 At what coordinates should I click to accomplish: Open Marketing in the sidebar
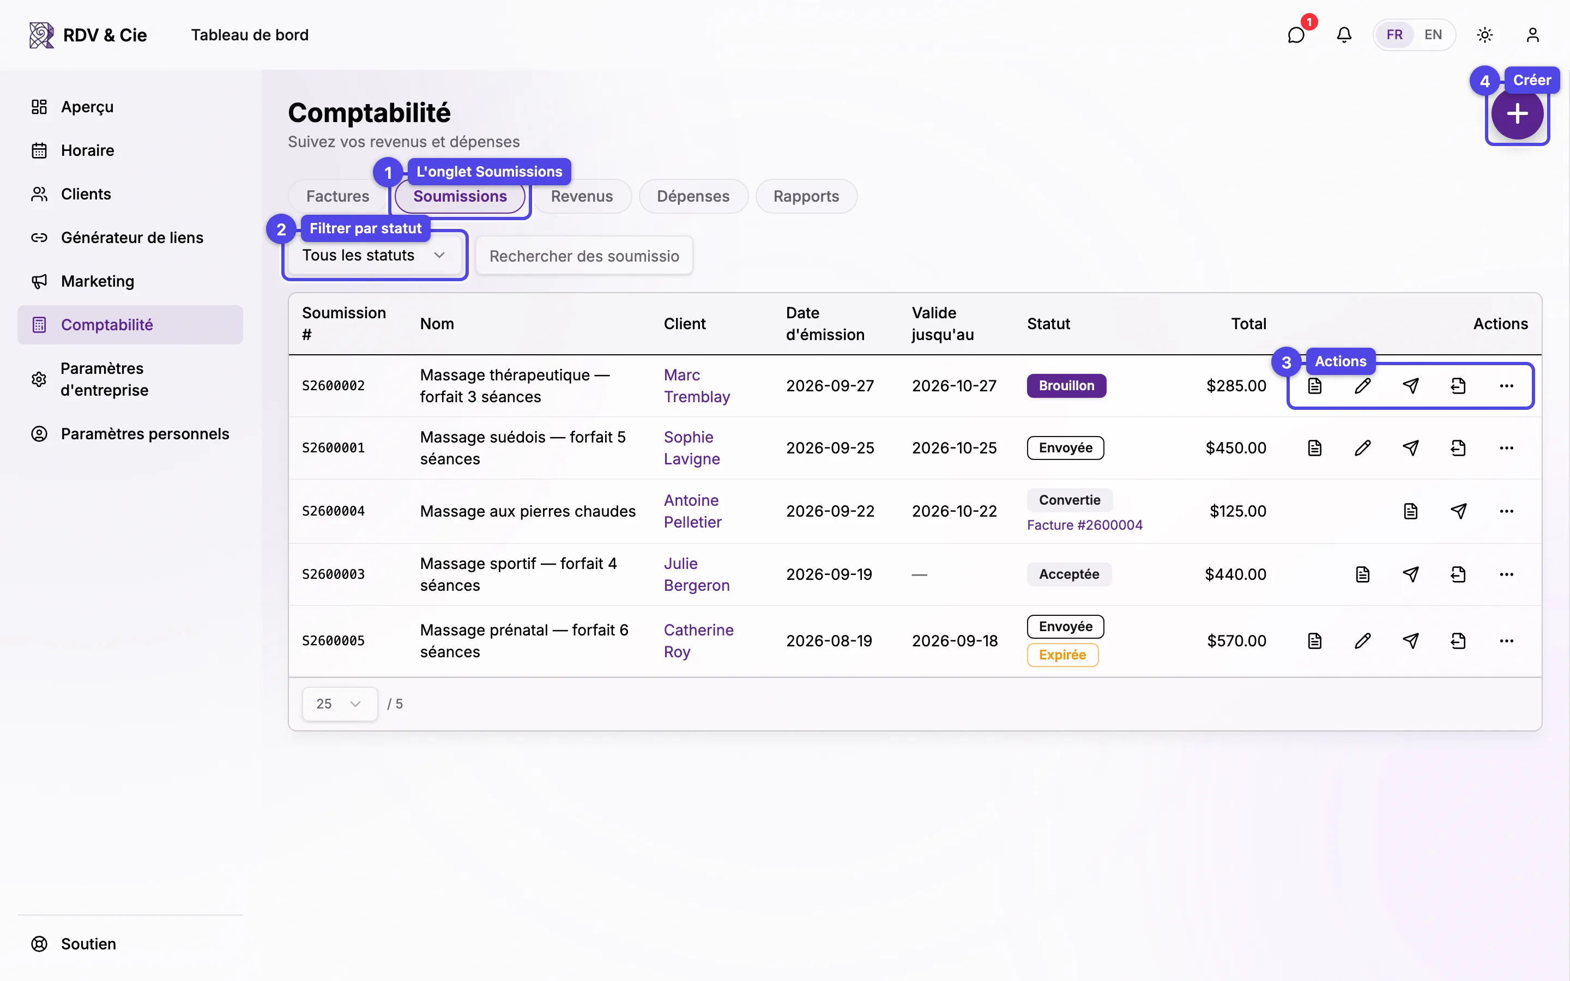click(130, 281)
